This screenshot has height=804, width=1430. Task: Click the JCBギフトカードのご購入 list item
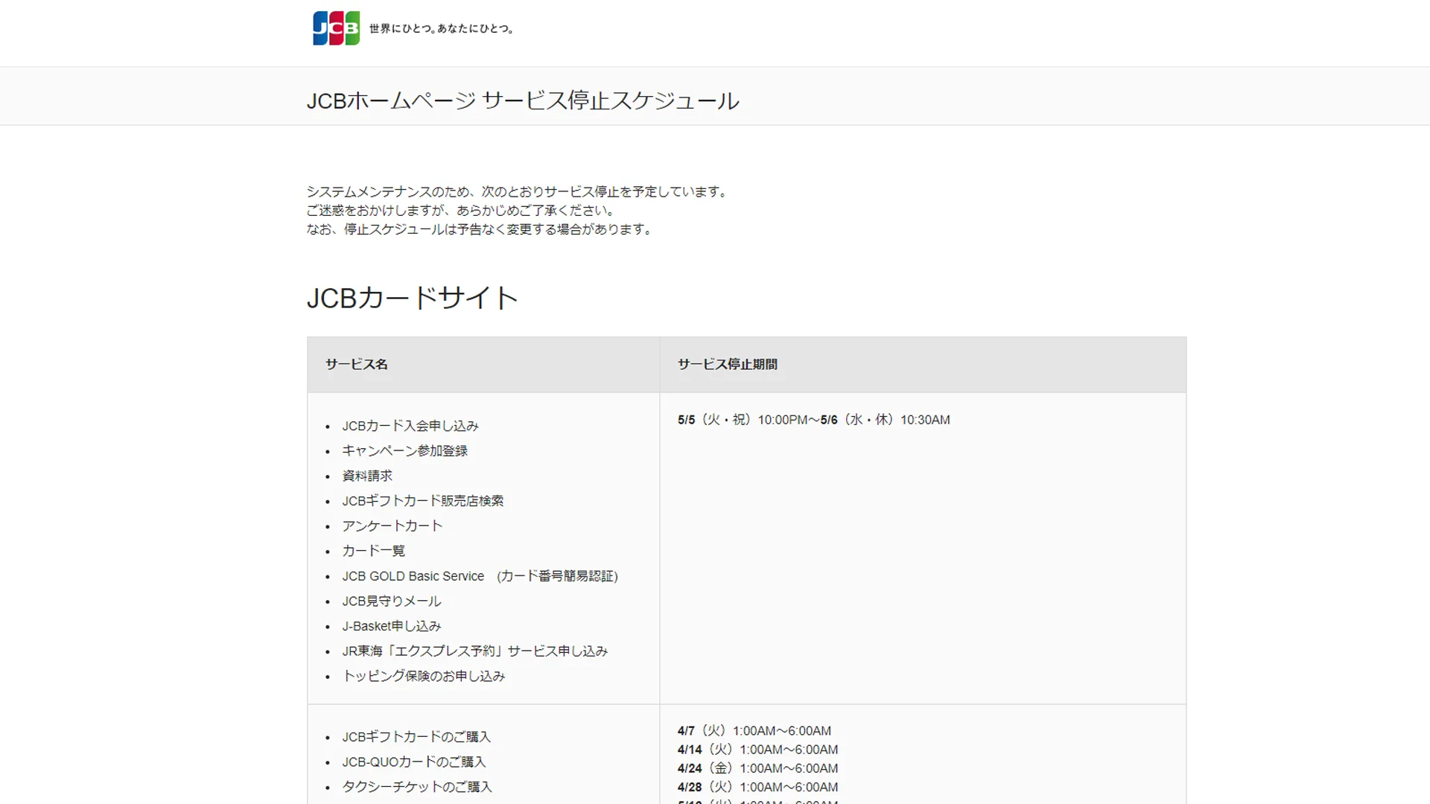pyautogui.click(x=416, y=737)
